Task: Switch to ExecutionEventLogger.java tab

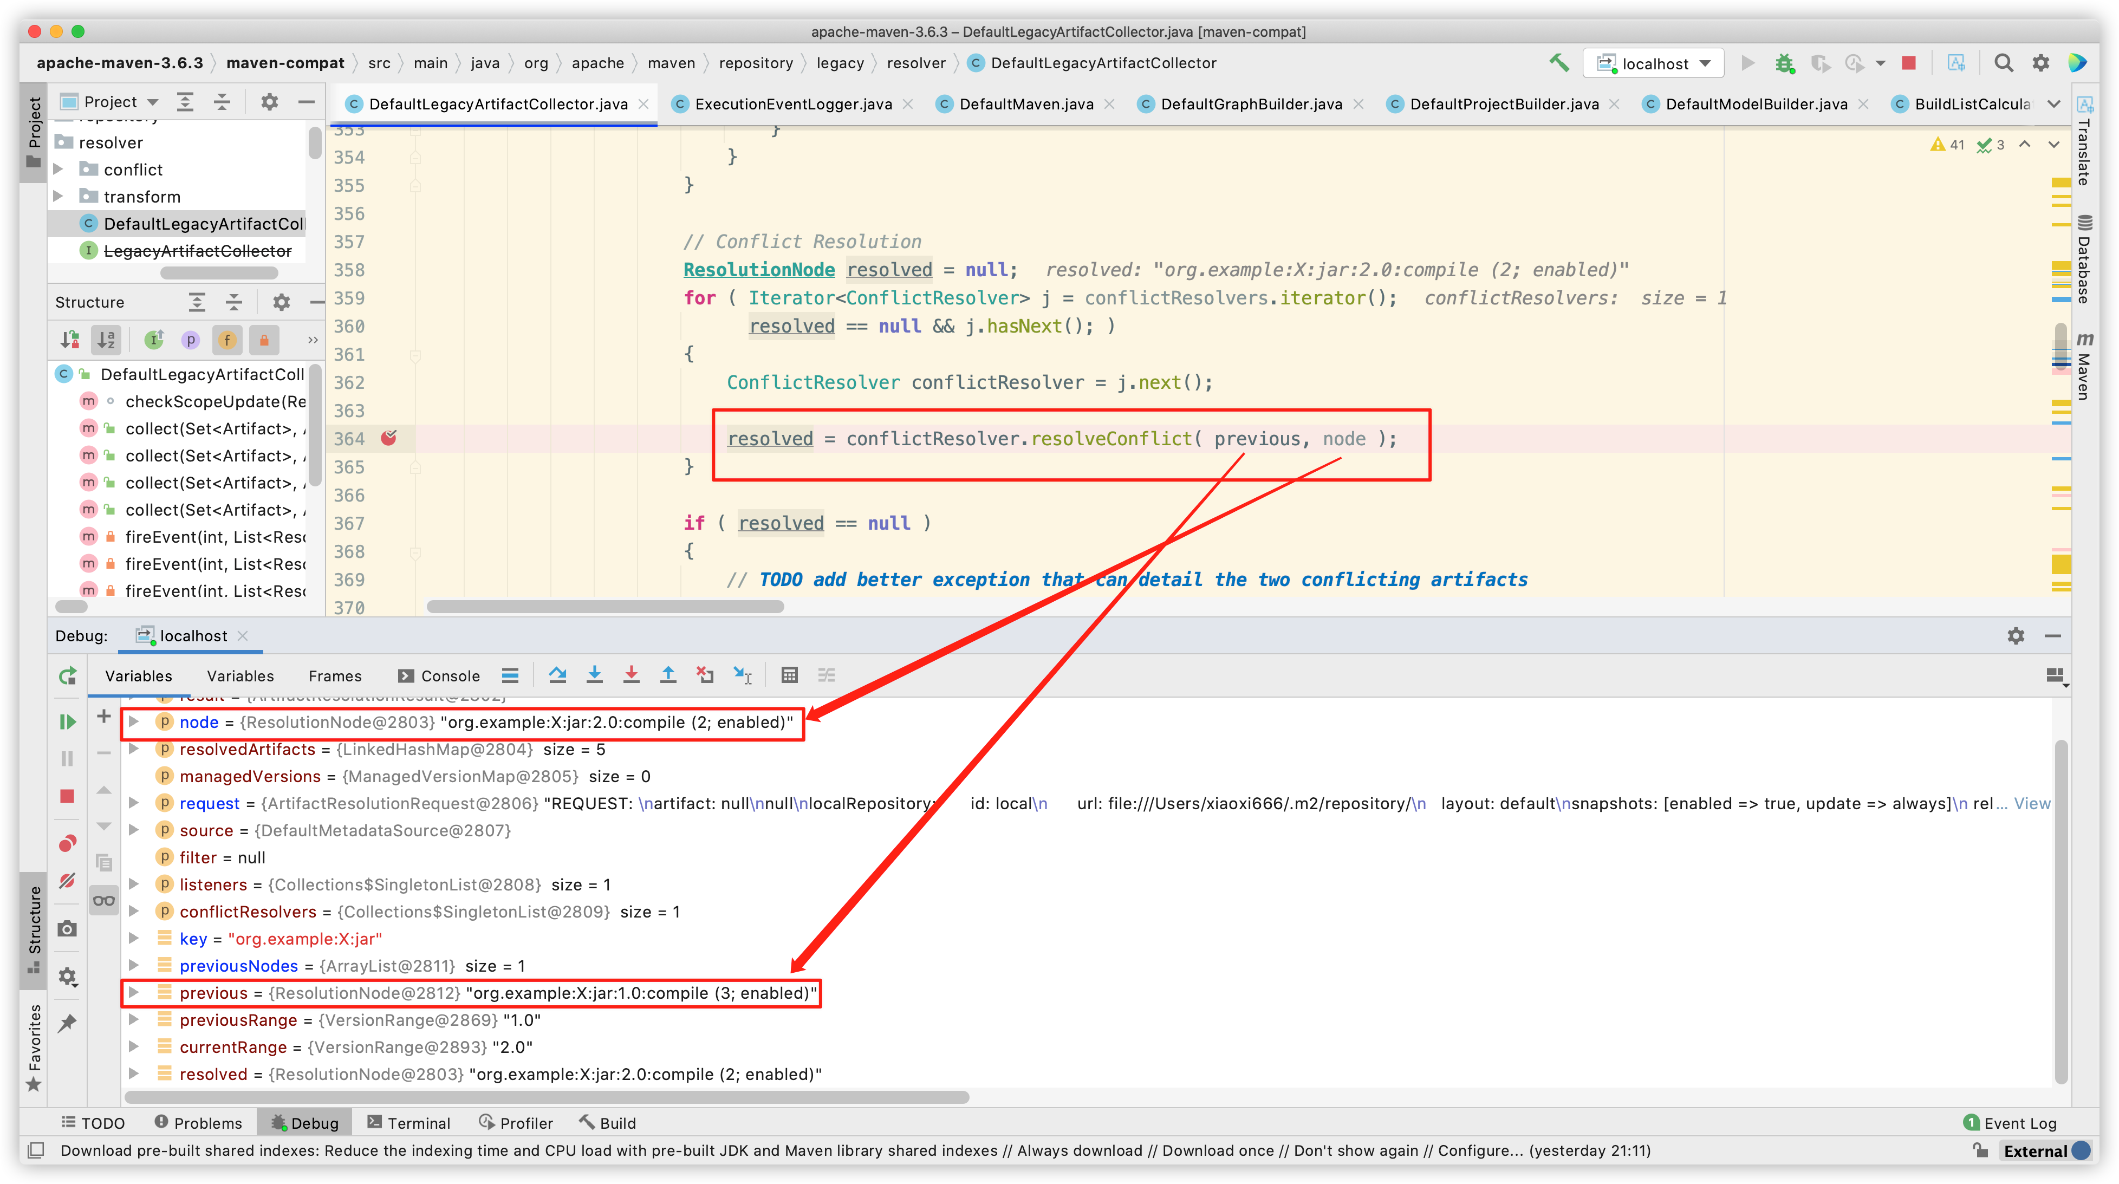Action: click(x=792, y=103)
